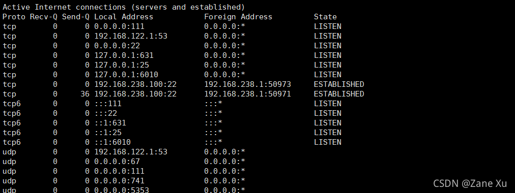Click the "Foreign Address" column header
Image resolution: width=515 pixels, height=193 pixels.
pos(238,17)
